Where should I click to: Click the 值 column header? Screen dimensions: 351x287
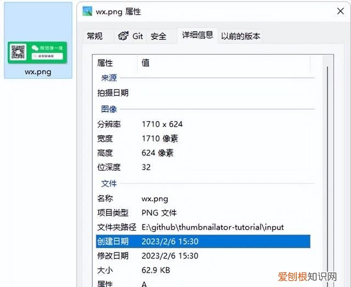[x=145, y=63]
